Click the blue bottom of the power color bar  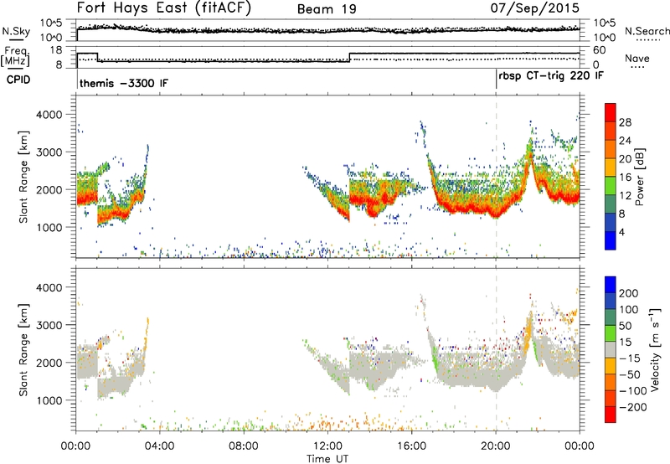(611, 240)
